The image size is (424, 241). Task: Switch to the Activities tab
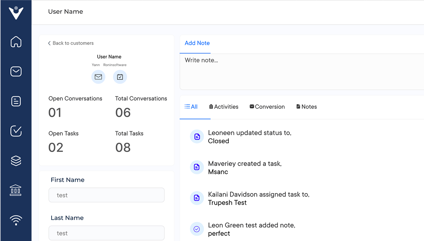pyautogui.click(x=224, y=107)
